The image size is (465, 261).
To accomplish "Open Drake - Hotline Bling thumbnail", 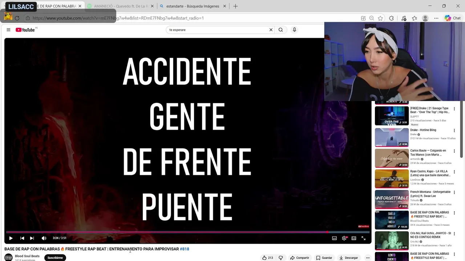I will click(392, 137).
